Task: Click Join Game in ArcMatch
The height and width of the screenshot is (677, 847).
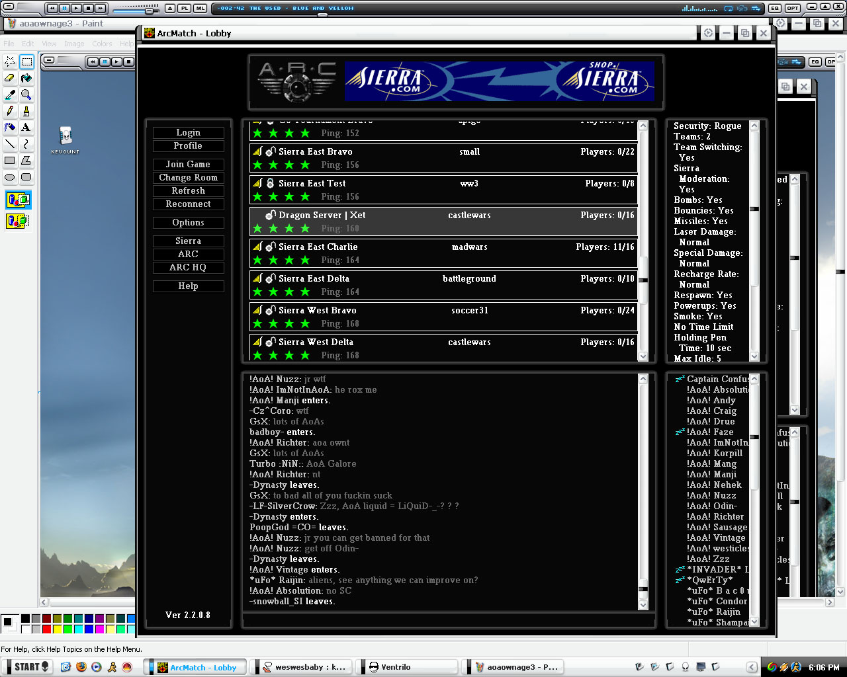Action: (x=189, y=165)
